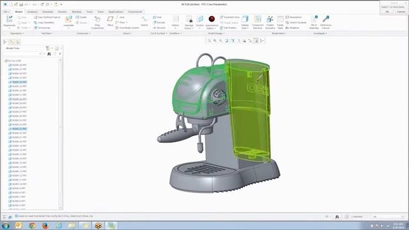Expand the Component group dropdown
The width and height of the screenshot is (409, 230).
pyautogui.click(x=84, y=33)
